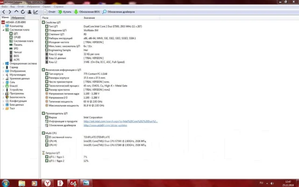Image resolution: width=299 pixels, height=187 pixels.
Task: Select the Конфигурация tree entry
Action: (18, 101)
